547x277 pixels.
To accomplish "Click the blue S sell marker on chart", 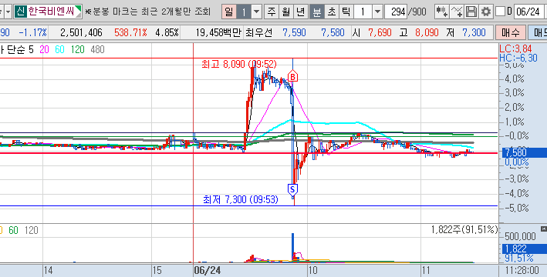I will (x=292, y=189).
